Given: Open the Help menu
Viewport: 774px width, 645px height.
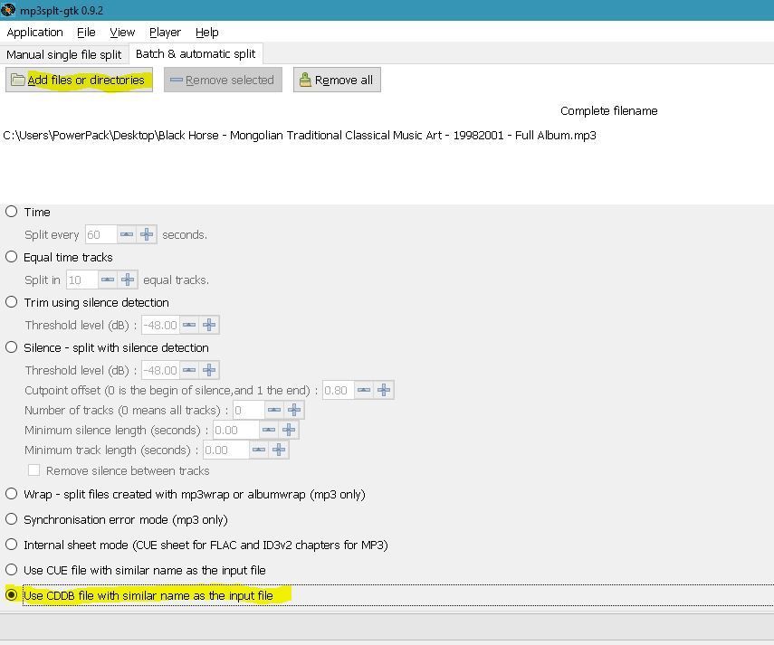Looking at the screenshot, I should point(206,33).
